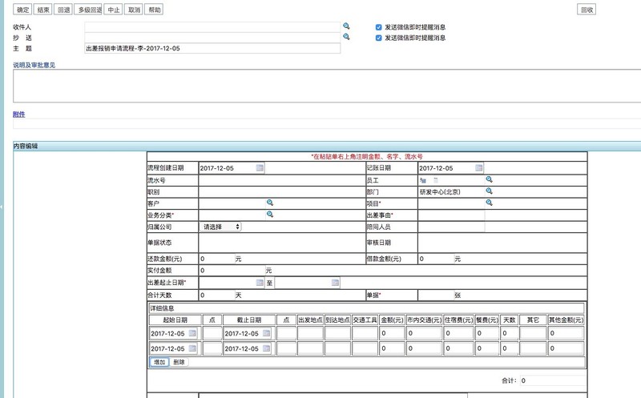Click the 收件人 input field
641x398 pixels.
click(x=212, y=27)
